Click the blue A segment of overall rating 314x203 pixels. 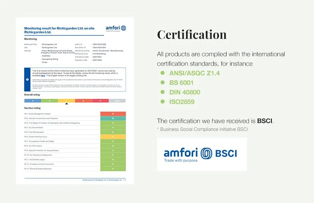(33, 101)
